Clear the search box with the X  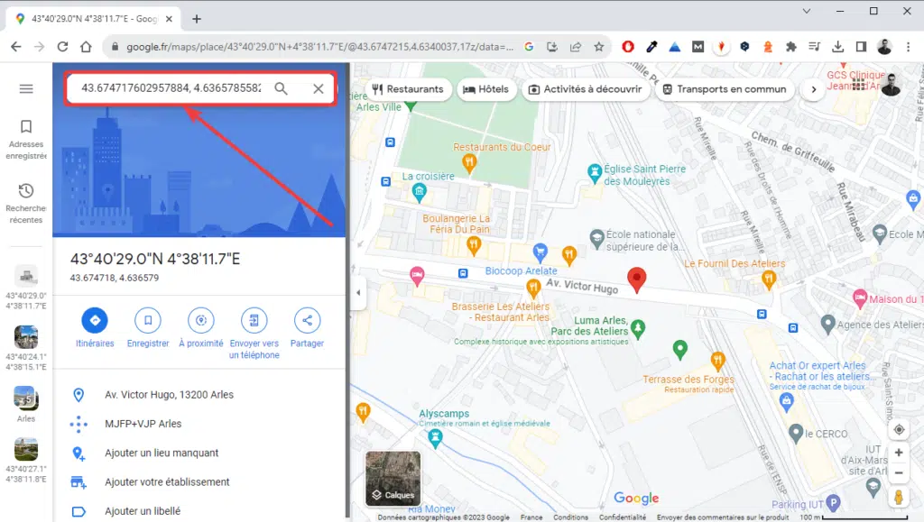click(319, 89)
